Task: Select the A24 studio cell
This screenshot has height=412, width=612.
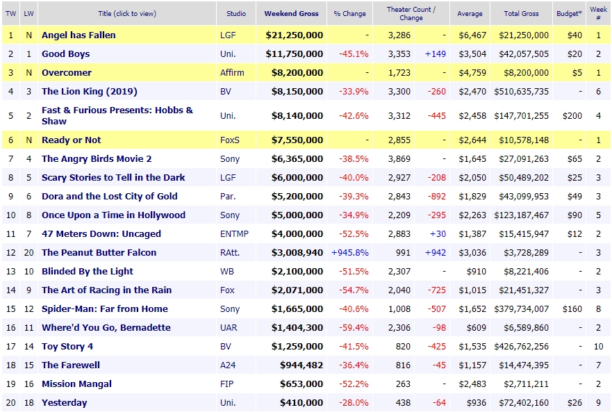Action: (228, 365)
